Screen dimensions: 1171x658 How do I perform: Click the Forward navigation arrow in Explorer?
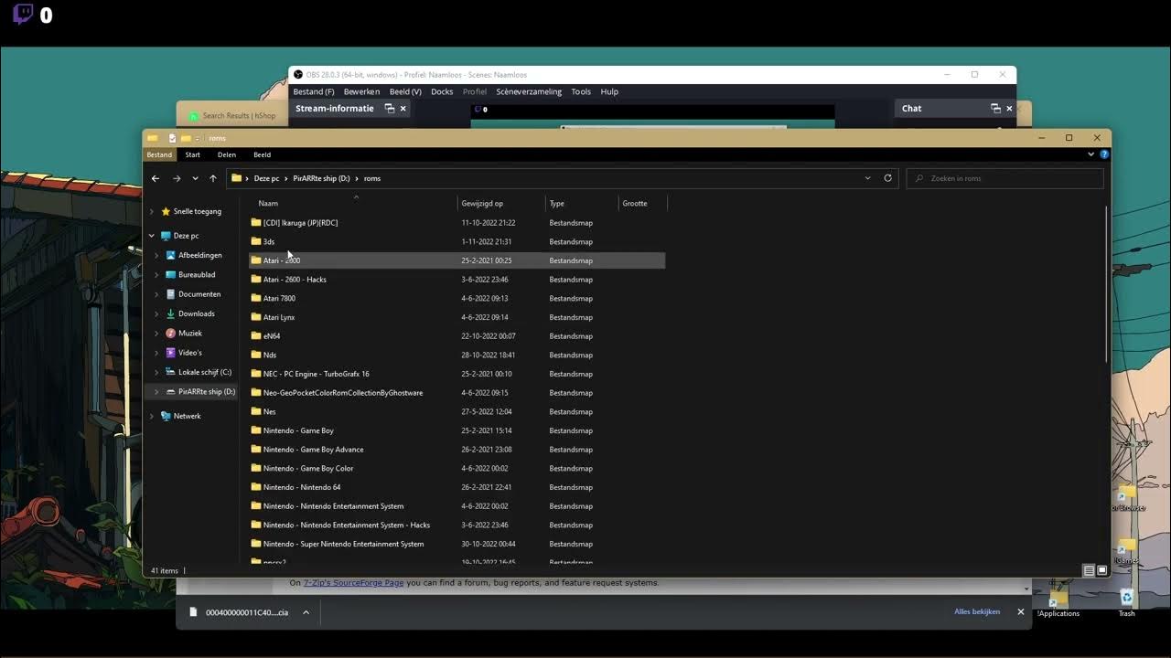click(x=177, y=178)
